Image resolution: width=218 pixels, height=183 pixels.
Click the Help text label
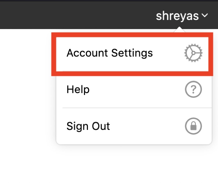[x=78, y=90]
